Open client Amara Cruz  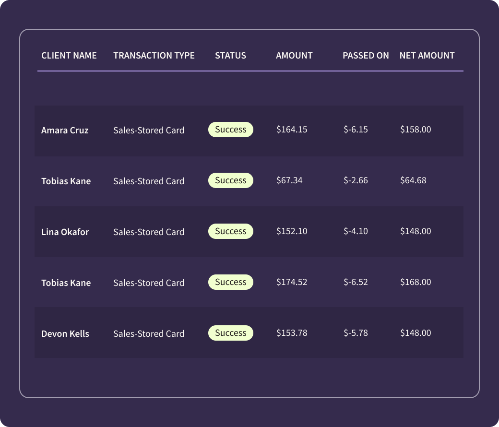(x=65, y=130)
